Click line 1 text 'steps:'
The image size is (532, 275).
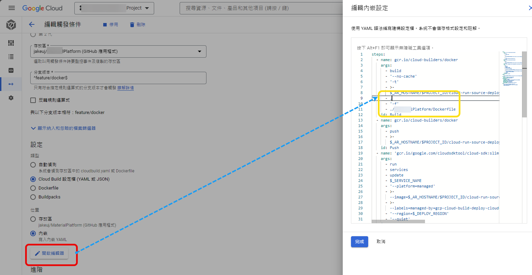click(x=378, y=54)
